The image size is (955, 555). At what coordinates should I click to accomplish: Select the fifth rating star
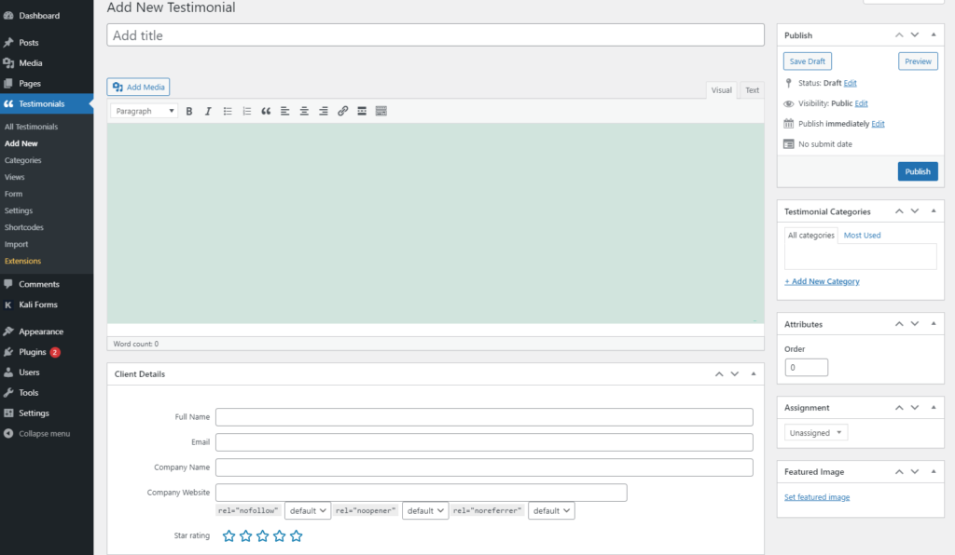coord(296,535)
